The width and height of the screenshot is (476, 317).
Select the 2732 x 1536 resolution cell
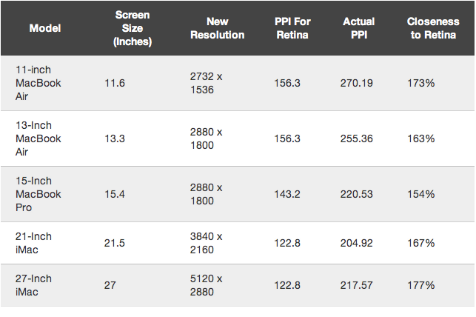[x=206, y=83]
